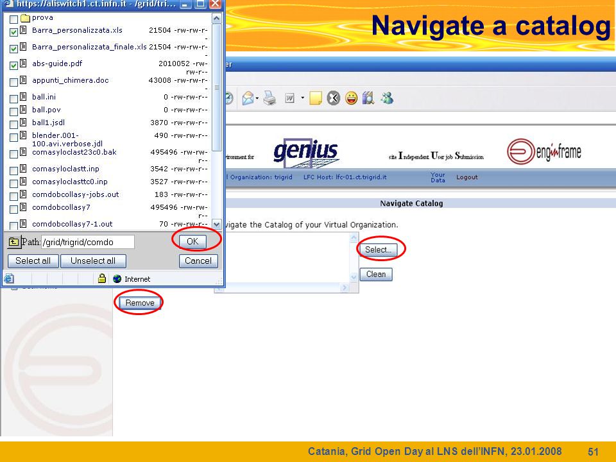Click the Navigate Catalog heading
Image resolution: width=616 pixels, height=462 pixels.
(x=411, y=203)
